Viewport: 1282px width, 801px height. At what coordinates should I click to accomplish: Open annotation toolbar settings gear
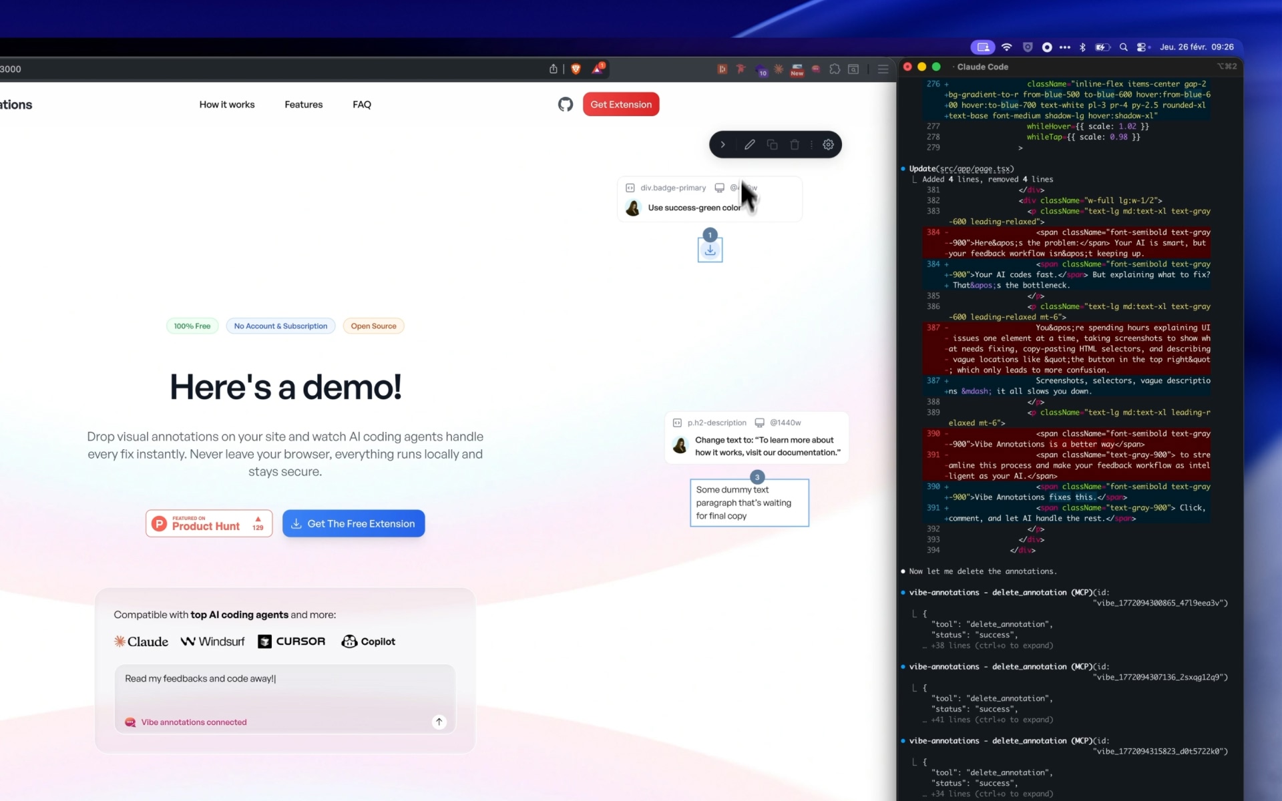coord(828,145)
